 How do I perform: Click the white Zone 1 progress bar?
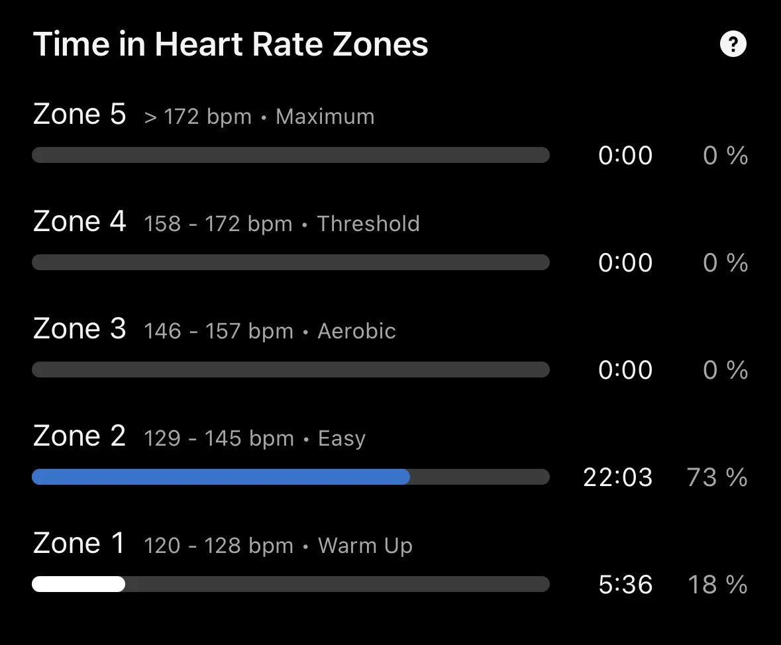79,584
